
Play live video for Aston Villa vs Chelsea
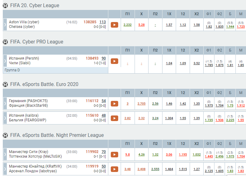click(x=114, y=25)
